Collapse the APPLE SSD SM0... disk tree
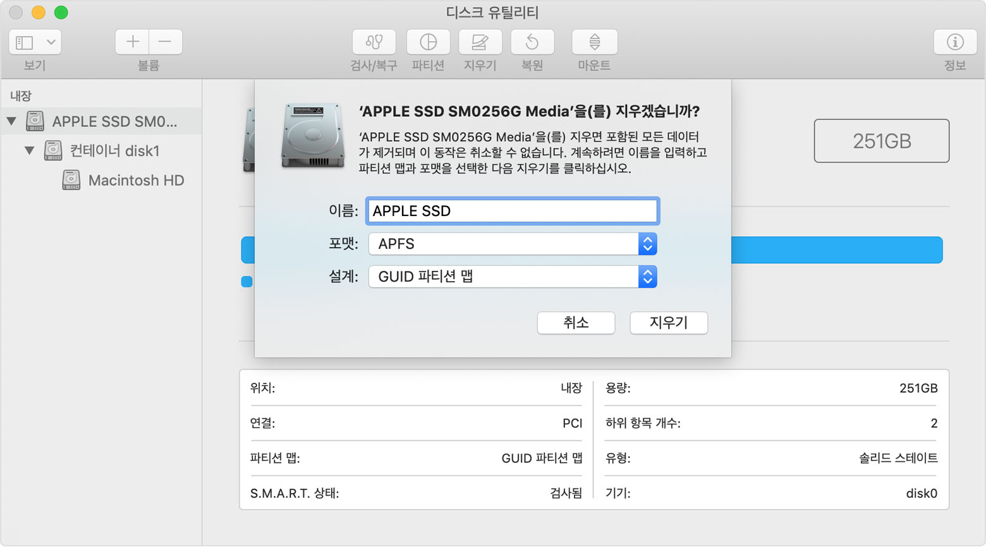The height and width of the screenshot is (547, 986). click(11, 121)
